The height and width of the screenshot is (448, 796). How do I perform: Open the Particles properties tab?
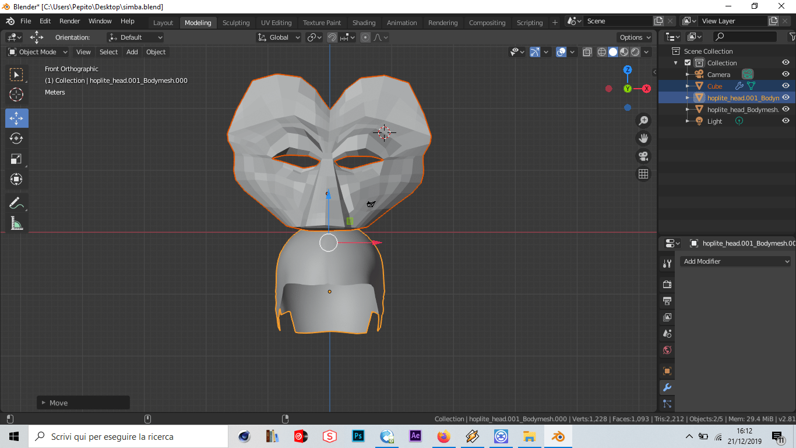point(667,404)
